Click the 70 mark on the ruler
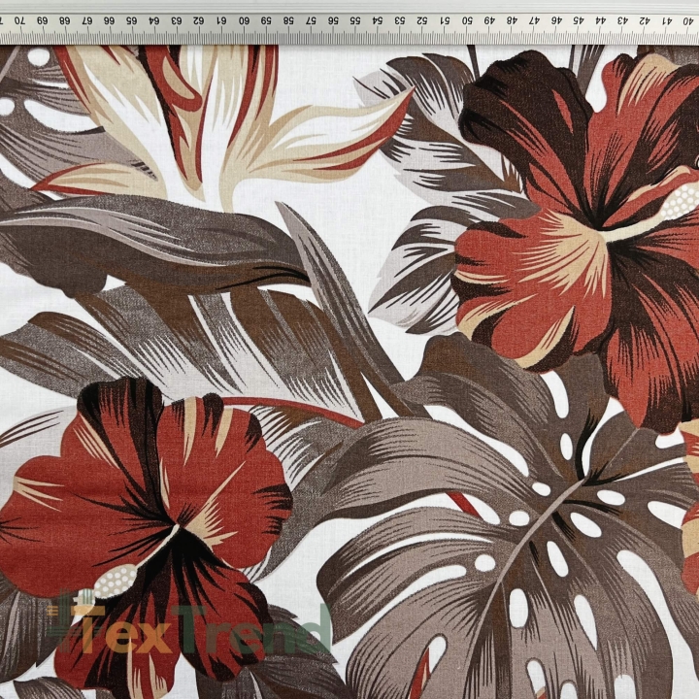The image size is (699, 699). pos(19,20)
